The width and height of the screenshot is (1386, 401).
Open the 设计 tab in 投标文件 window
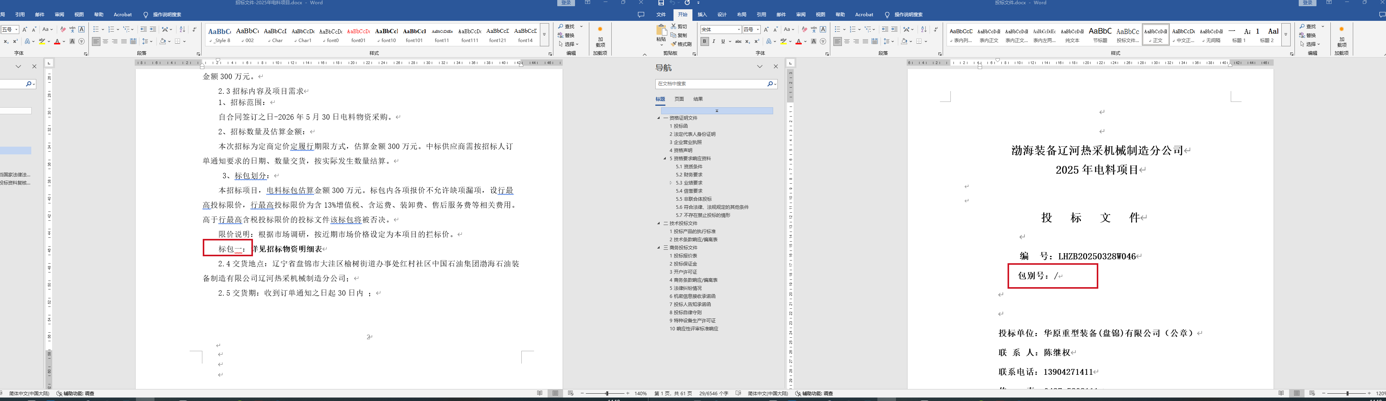(x=722, y=15)
